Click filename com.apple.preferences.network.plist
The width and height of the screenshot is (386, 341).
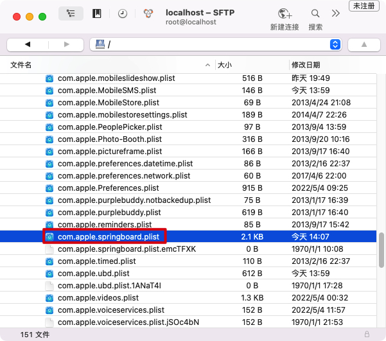124,176
